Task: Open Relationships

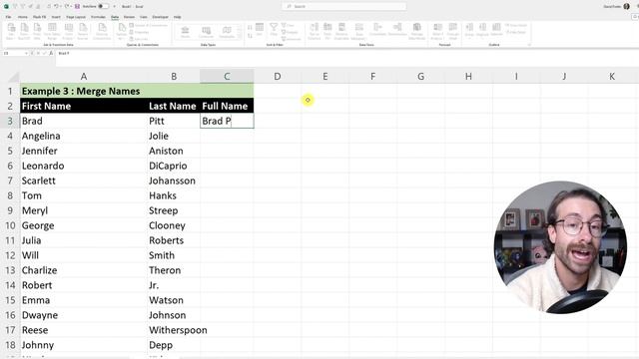Action: pos(397,29)
